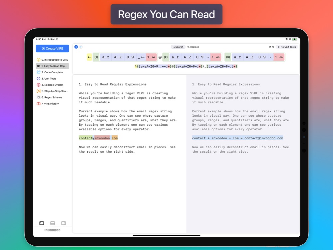Toggle the bottom panel layout icon

[x=53, y=223]
